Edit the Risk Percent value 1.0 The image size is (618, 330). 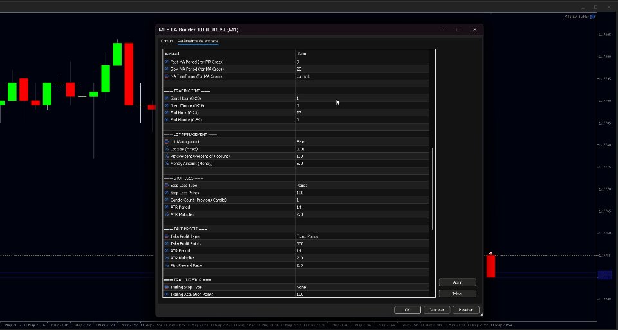(x=362, y=157)
